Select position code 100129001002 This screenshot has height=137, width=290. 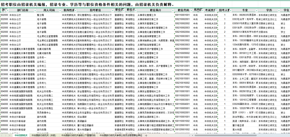click(183, 129)
